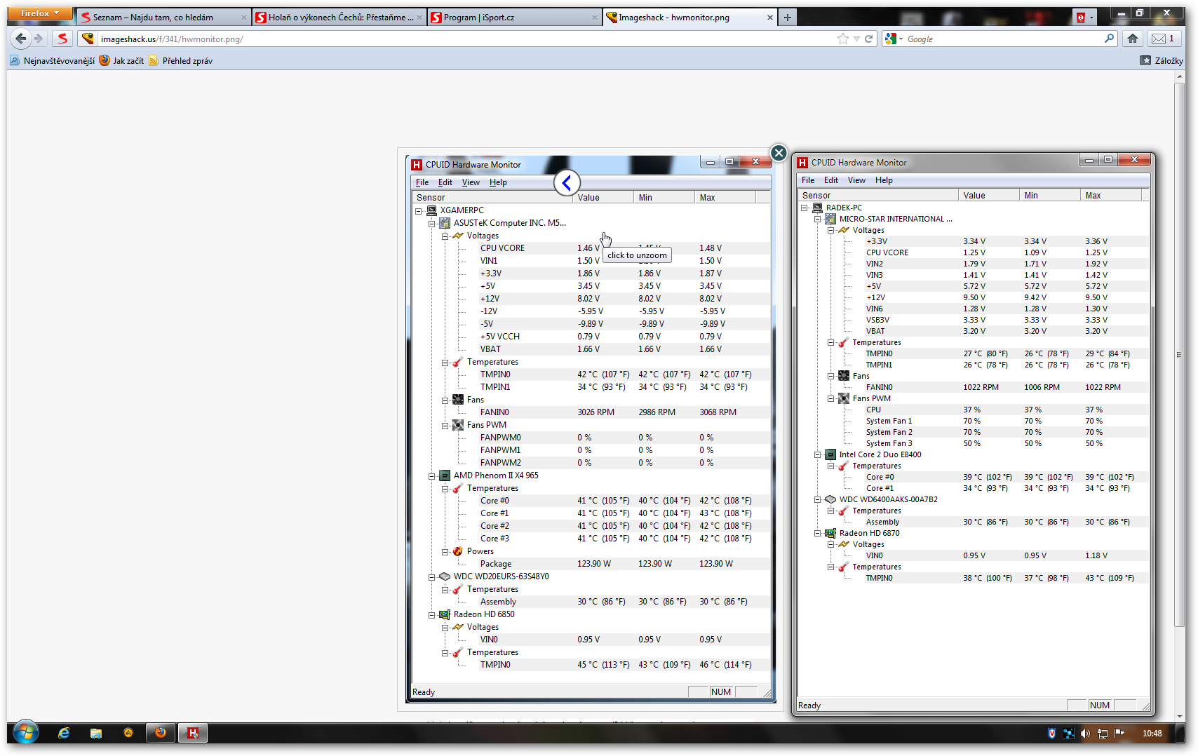The width and height of the screenshot is (1198, 756).
Task: Click the search magnifier in Google box
Action: point(1109,39)
